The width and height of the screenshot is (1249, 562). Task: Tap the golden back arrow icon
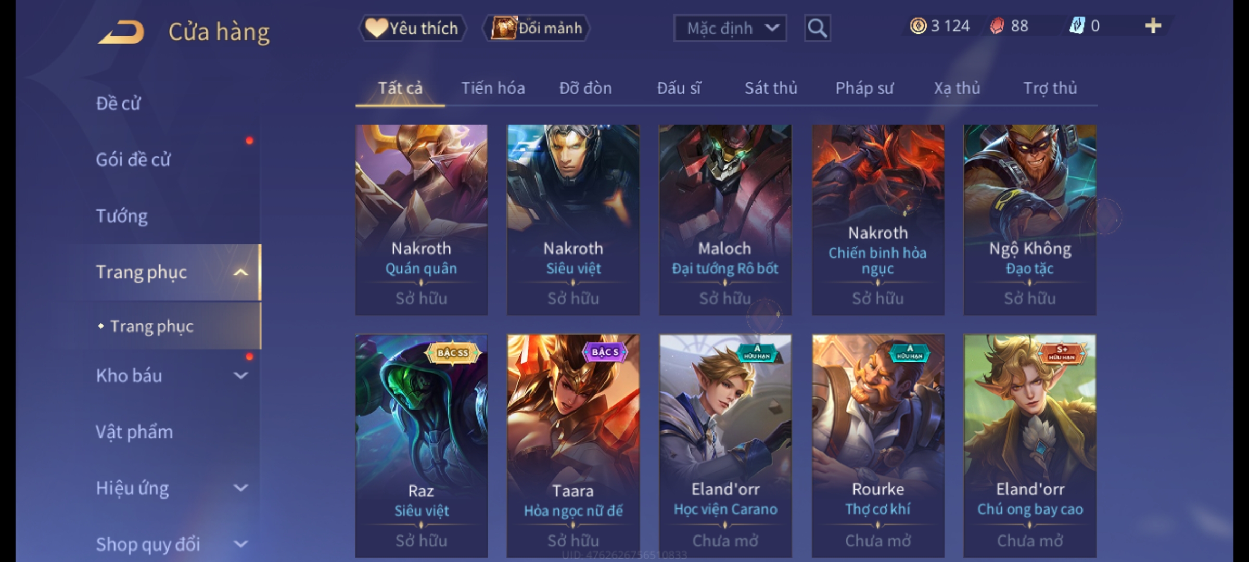pos(121,32)
